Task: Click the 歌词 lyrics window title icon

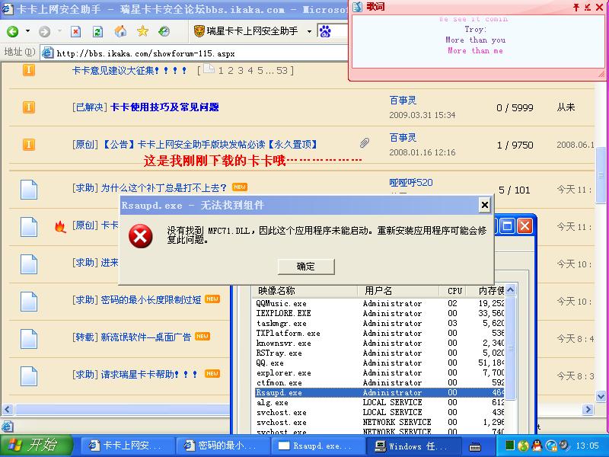Action: coord(357,7)
